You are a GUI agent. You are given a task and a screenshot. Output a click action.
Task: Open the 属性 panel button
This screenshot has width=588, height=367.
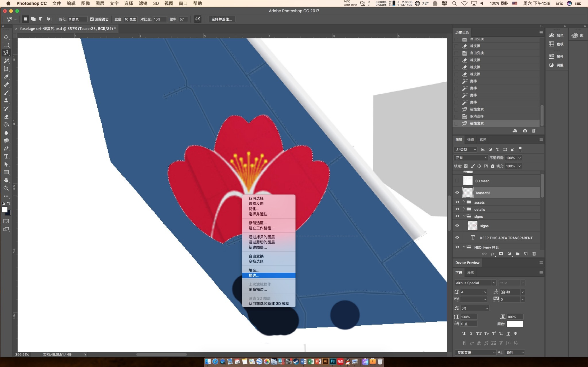point(556,56)
